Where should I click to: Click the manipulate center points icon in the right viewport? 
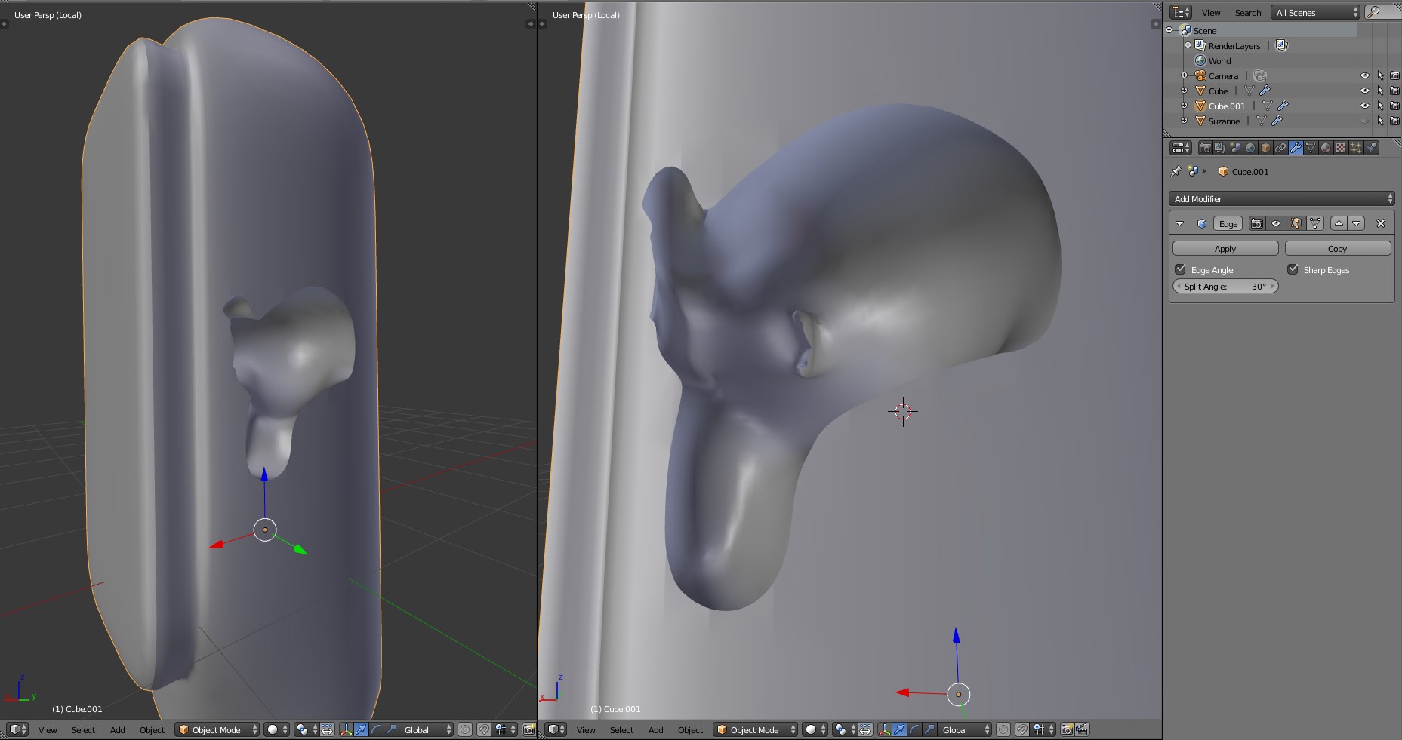(865, 729)
